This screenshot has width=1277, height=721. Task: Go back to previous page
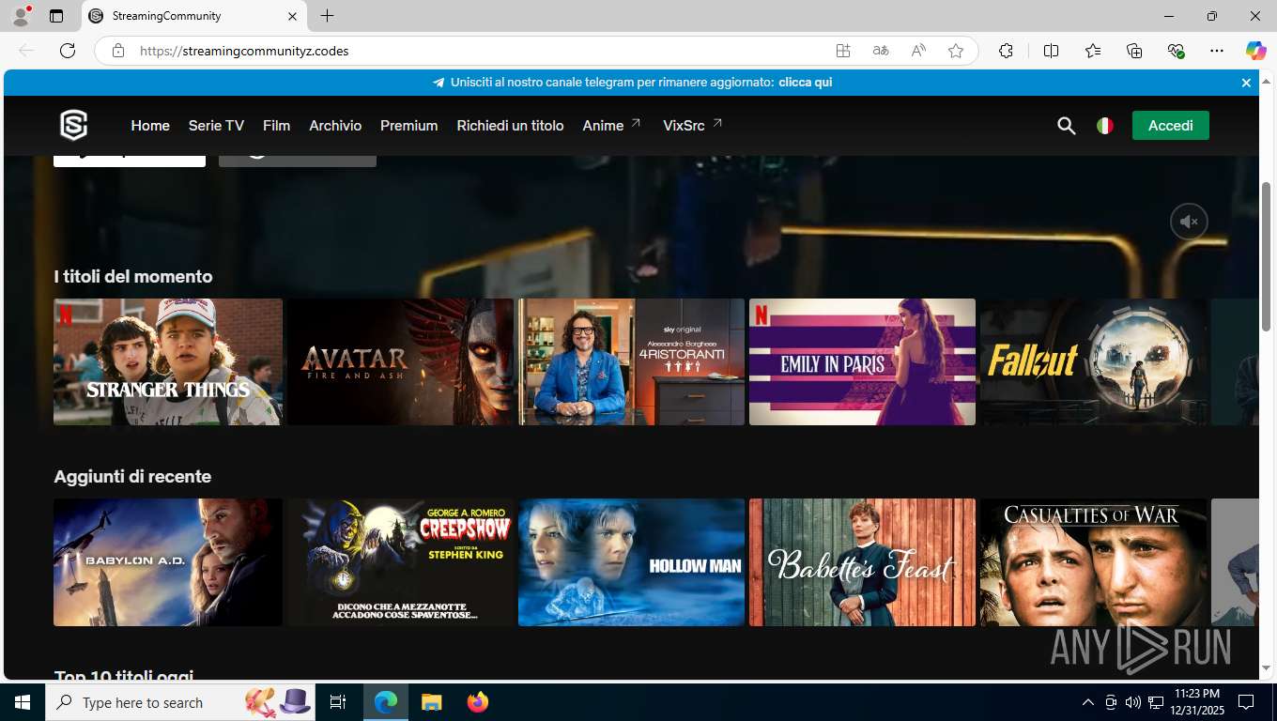(26, 51)
